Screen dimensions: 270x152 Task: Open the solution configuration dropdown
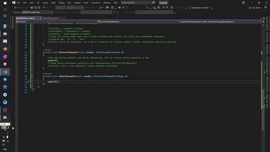(60, 8)
